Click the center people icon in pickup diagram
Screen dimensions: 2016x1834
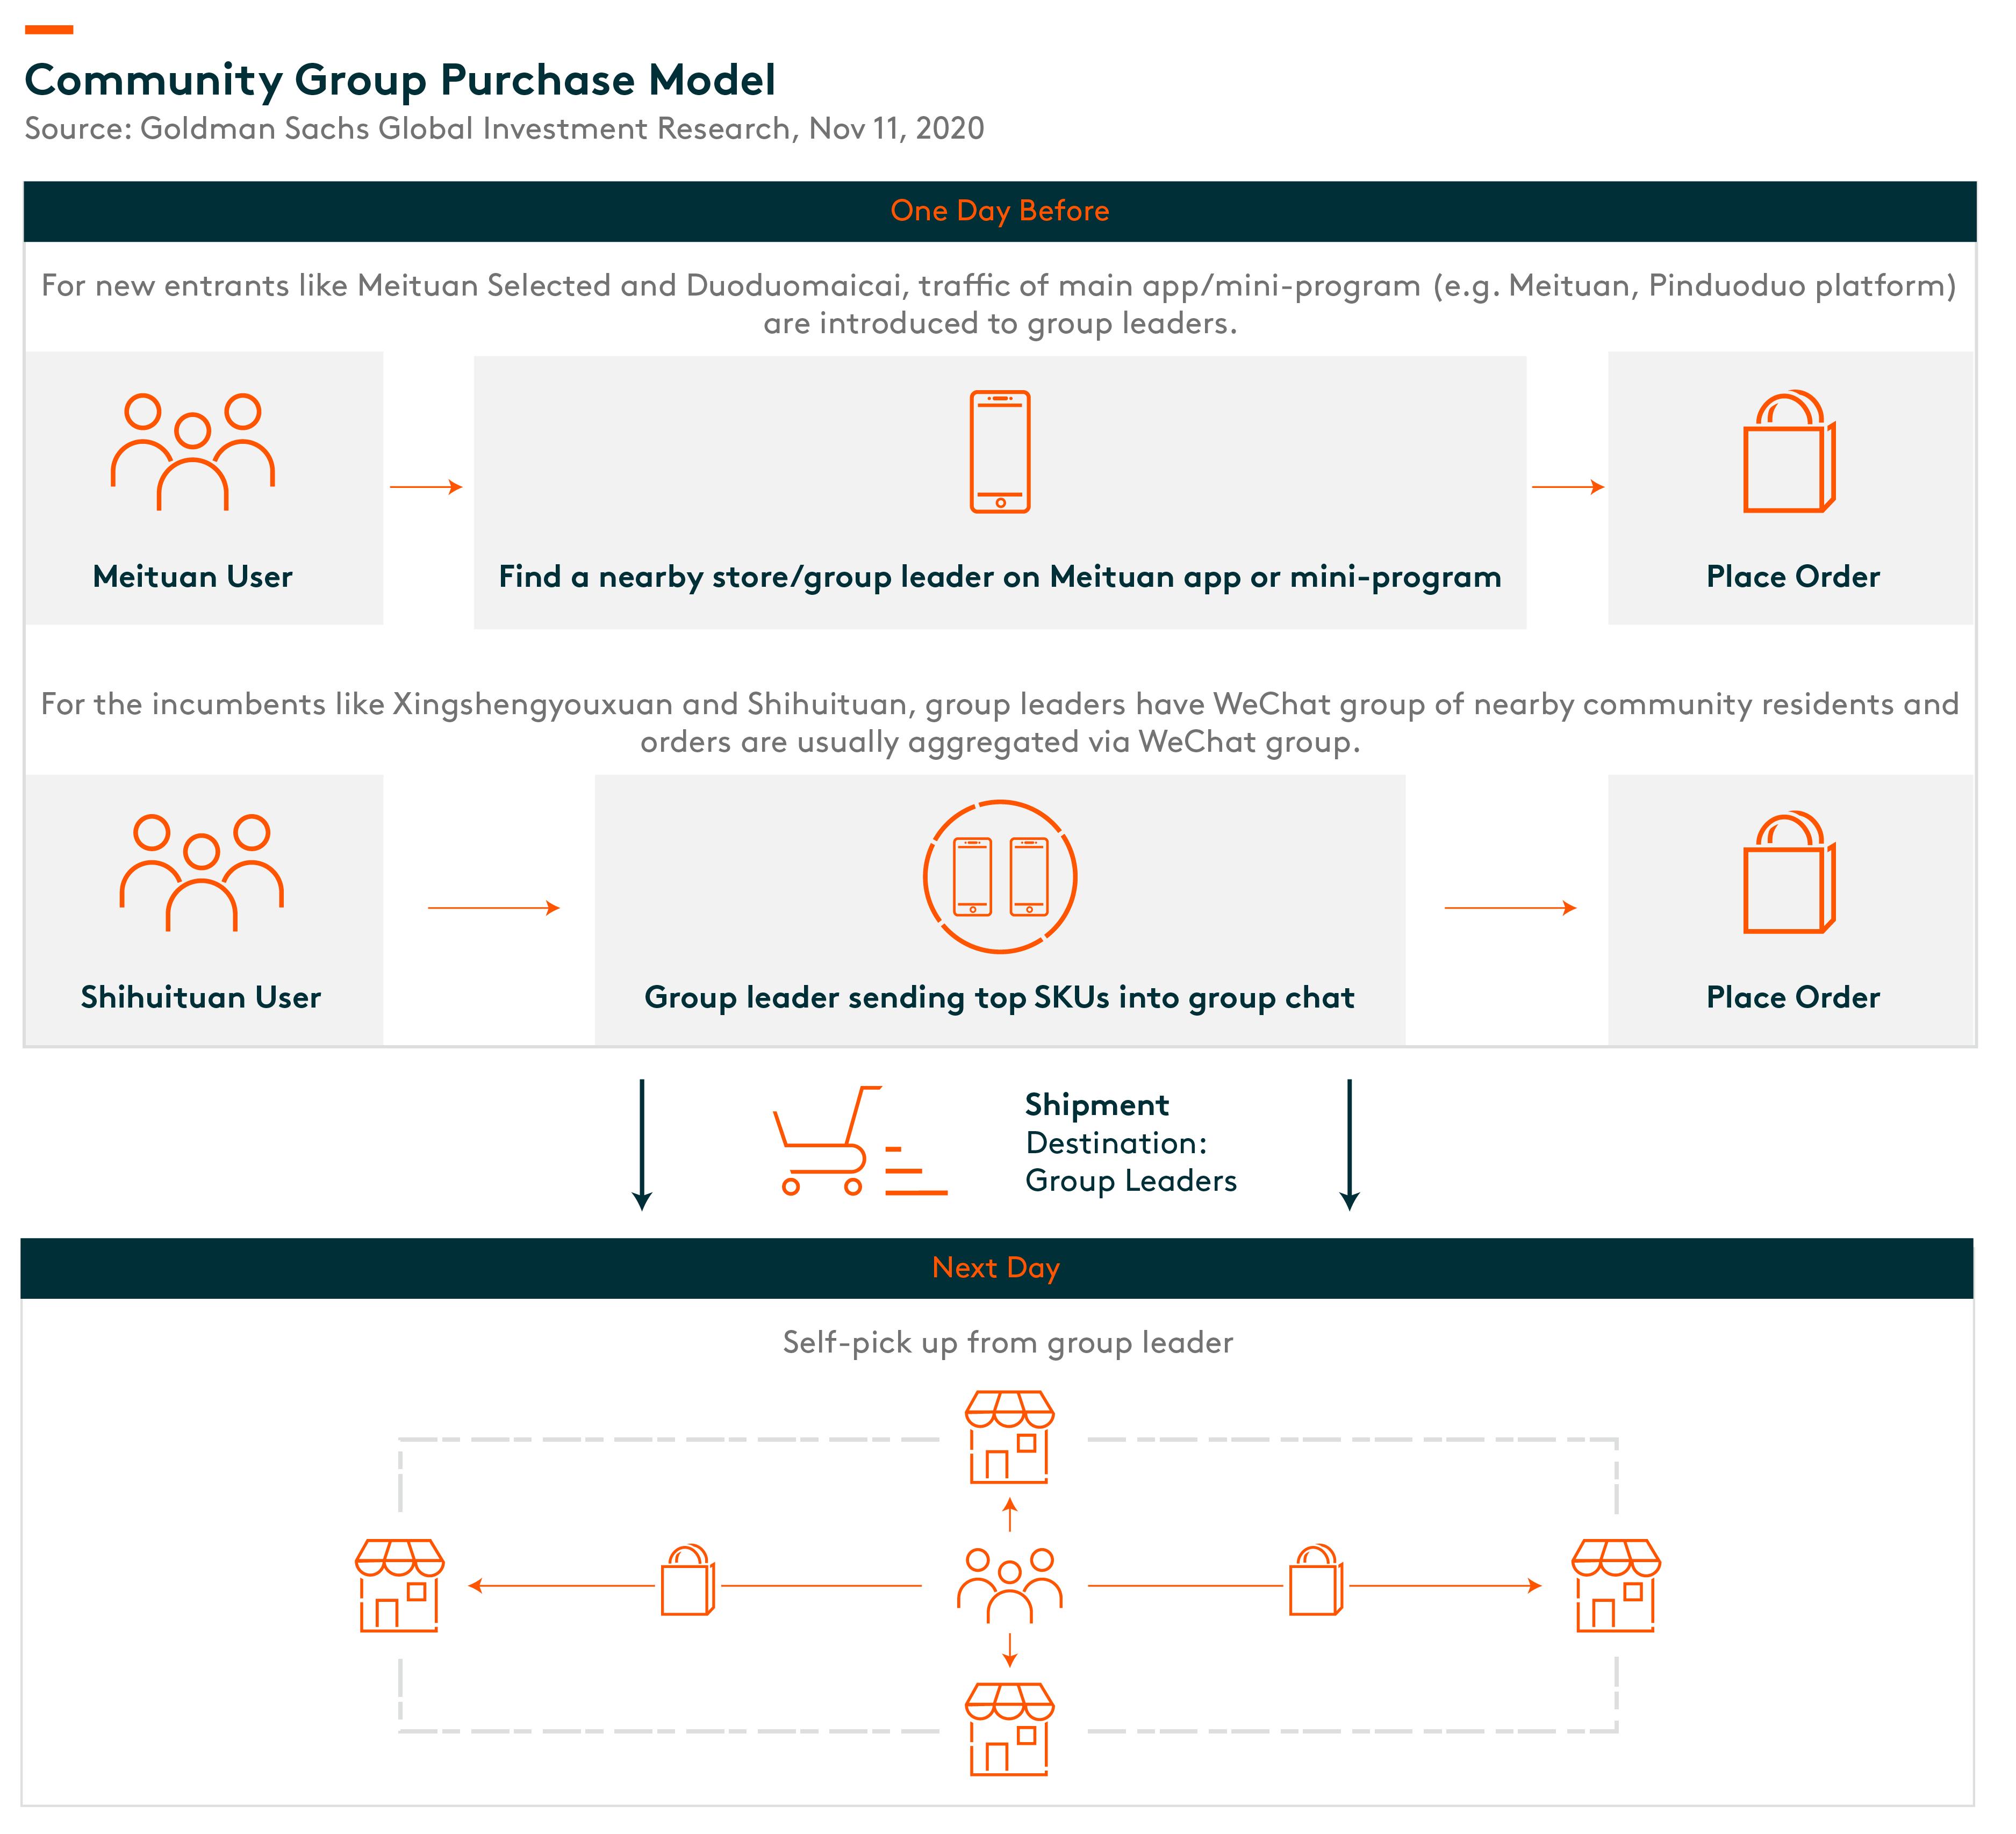click(1010, 1585)
